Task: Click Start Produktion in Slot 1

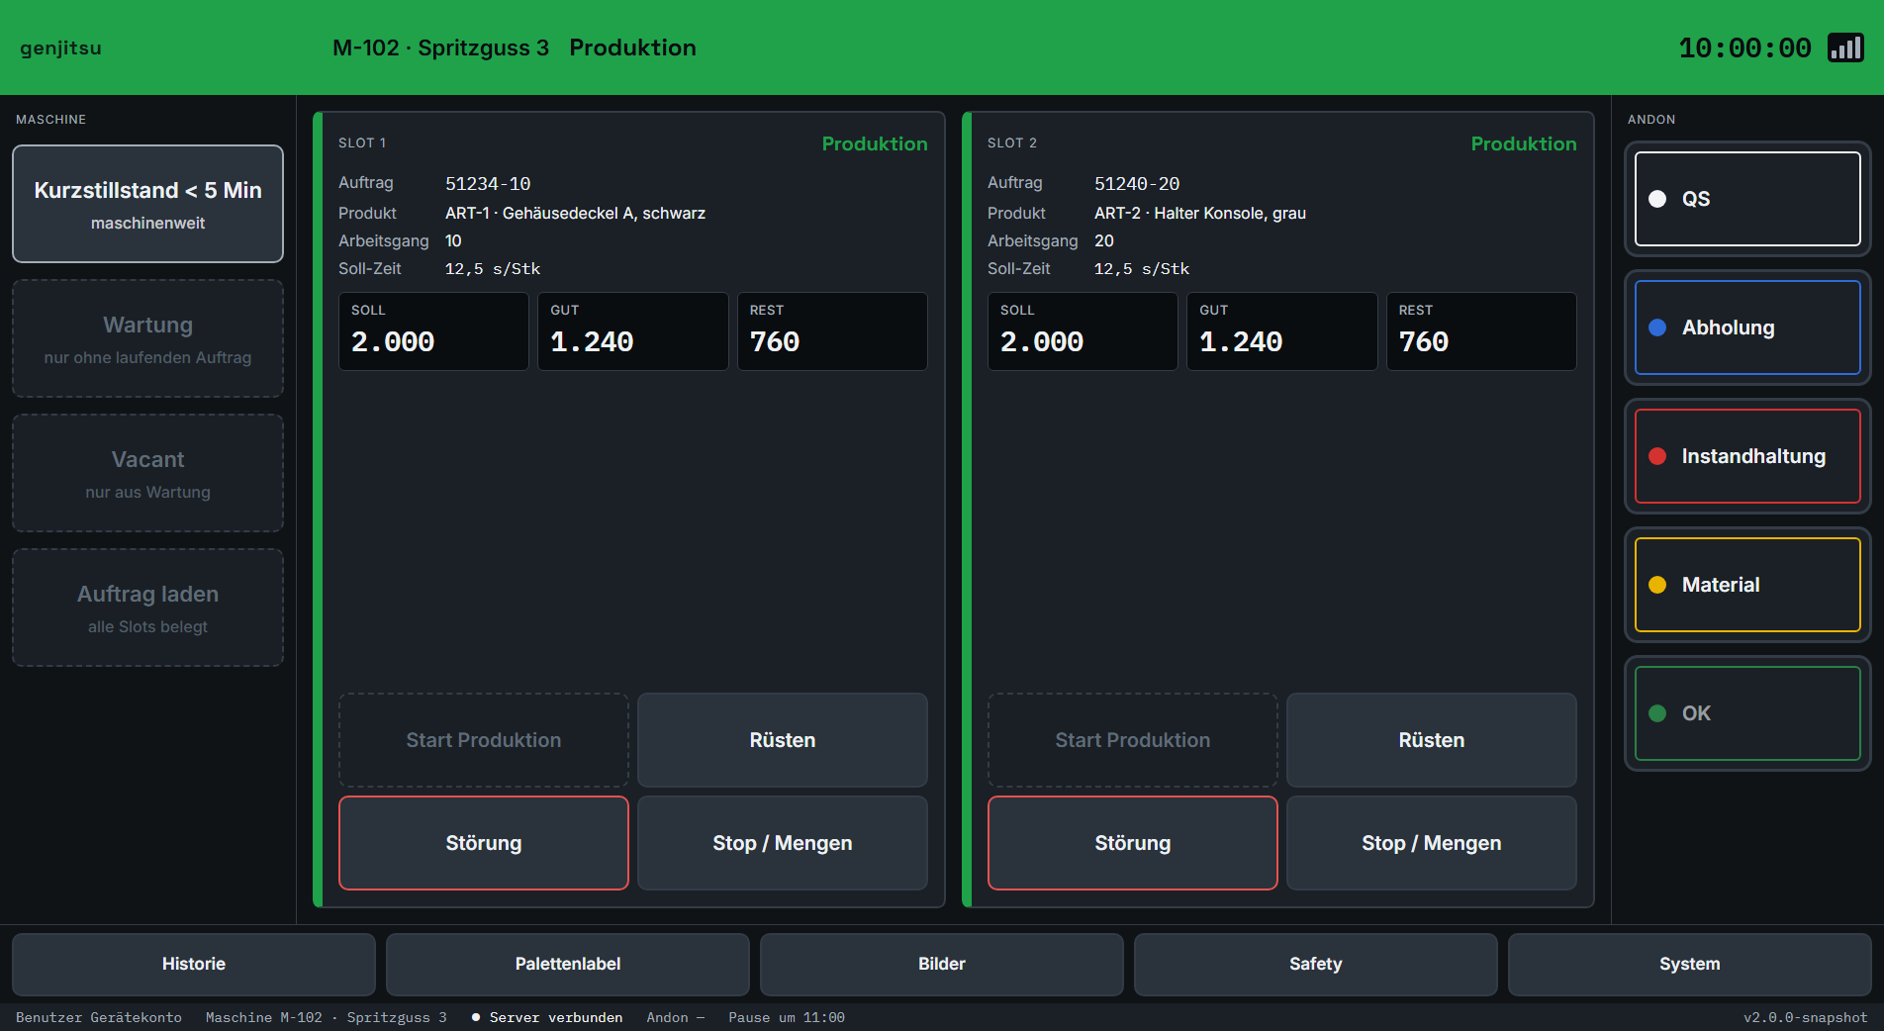Action: point(484,740)
